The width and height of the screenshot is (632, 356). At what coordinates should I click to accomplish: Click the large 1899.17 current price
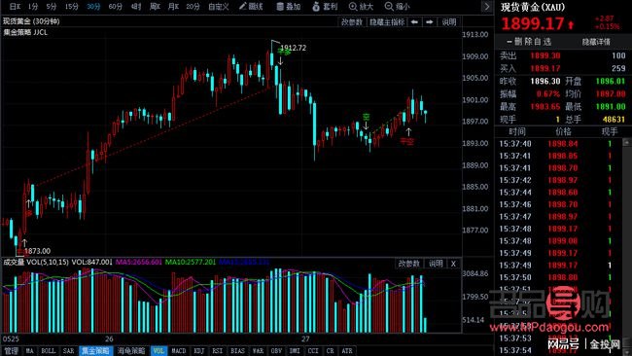point(533,23)
